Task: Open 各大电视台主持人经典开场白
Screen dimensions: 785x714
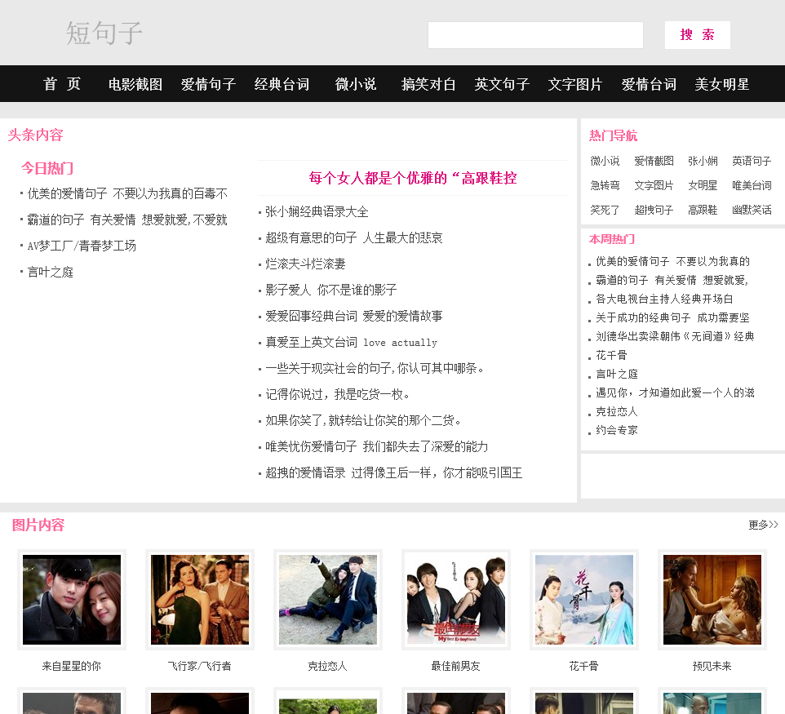Action: (x=664, y=299)
